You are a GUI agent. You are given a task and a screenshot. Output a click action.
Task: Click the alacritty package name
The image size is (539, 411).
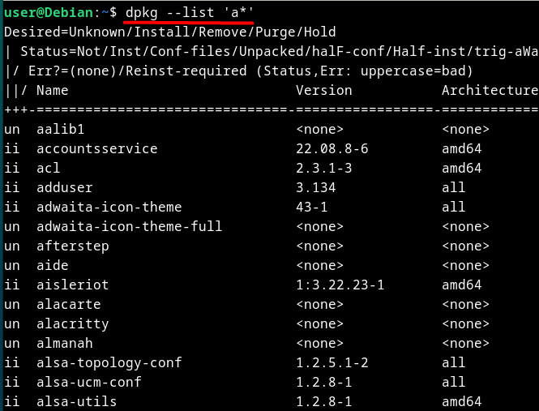tap(73, 324)
